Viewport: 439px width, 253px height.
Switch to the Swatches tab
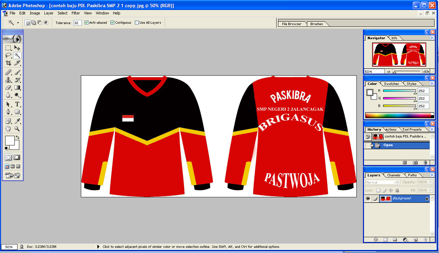pyautogui.click(x=392, y=84)
